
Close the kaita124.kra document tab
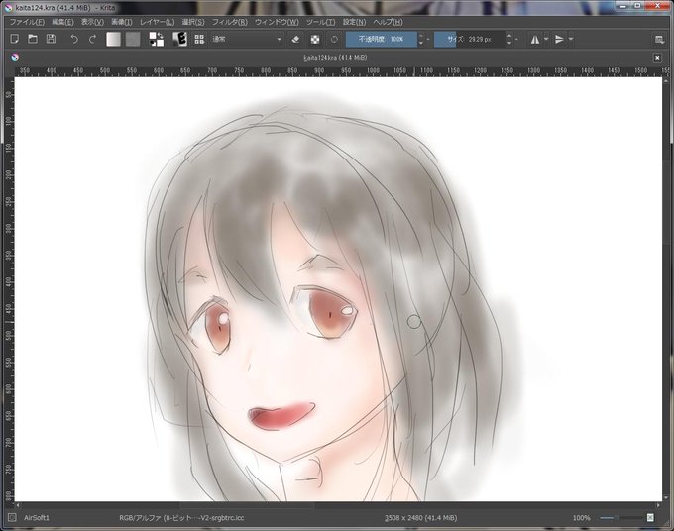click(x=657, y=58)
